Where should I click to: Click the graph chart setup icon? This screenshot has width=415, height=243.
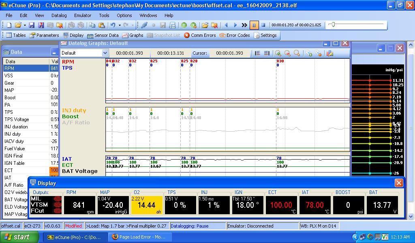click(x=330, y=53)
